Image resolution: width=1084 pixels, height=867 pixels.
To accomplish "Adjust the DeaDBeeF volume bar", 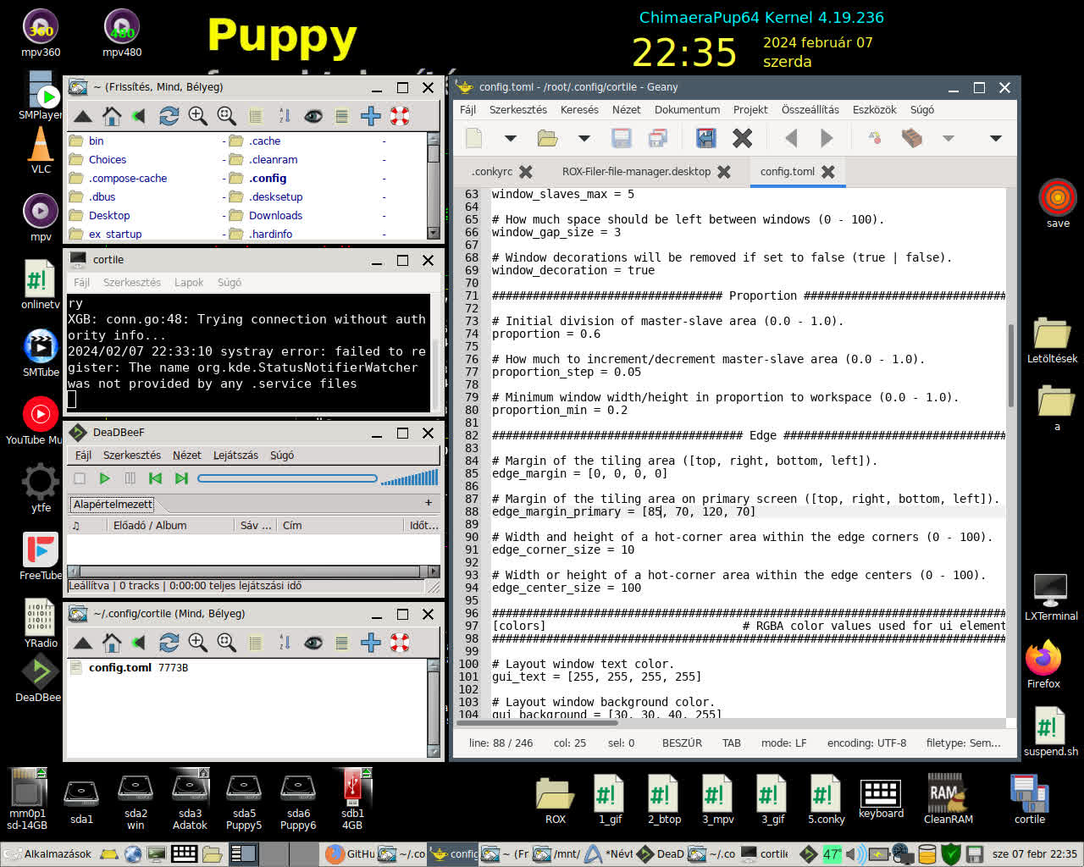I will [410, 478].
